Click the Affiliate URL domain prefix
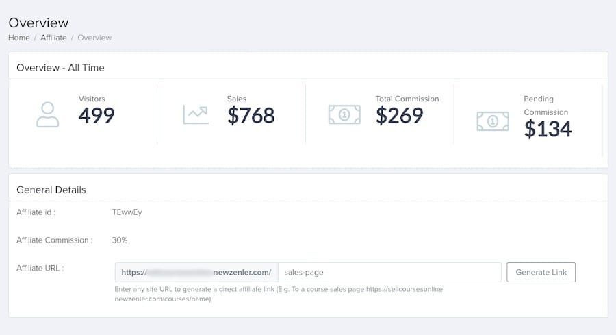The width and height of the screenshot is (616, 335). 196,272
